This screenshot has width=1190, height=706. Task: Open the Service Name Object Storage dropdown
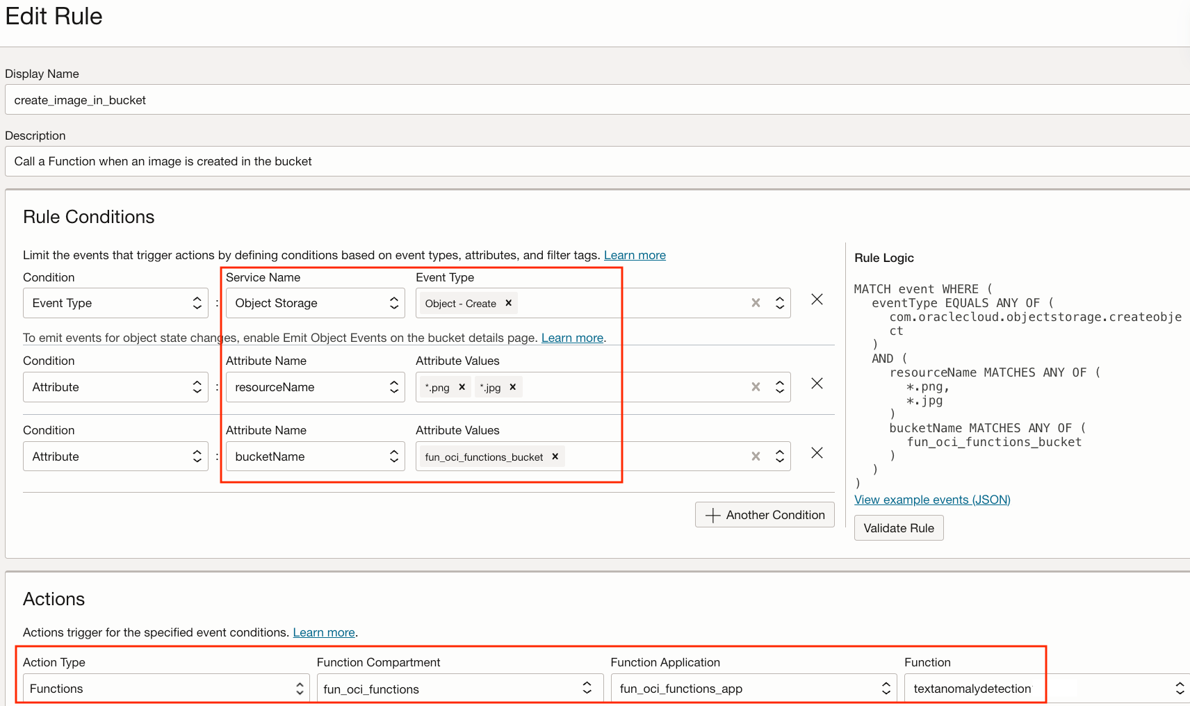[315, 303]
